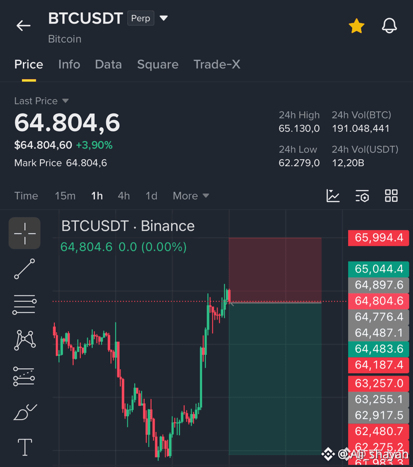Image resolution: width=413 pixels, height=467 pixels.
Task: Click the large 64.804,6 last price
Action: point(67,122)
